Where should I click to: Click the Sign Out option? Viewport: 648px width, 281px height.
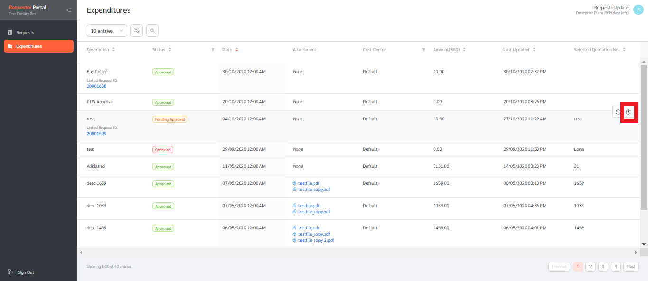(21, 272)
